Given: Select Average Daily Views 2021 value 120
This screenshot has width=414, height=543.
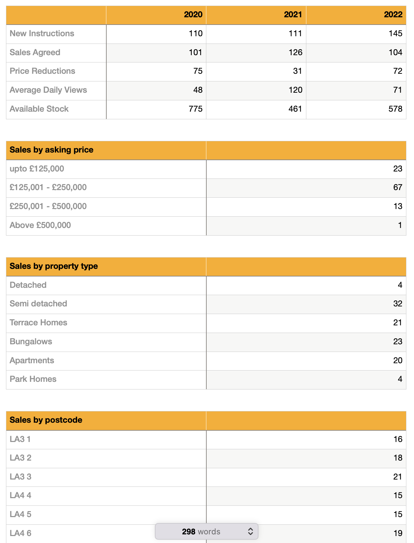Looking at the screenshot, I should click(295, 90).
